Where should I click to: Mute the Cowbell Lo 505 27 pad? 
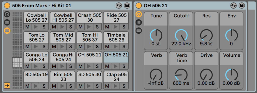27,27
